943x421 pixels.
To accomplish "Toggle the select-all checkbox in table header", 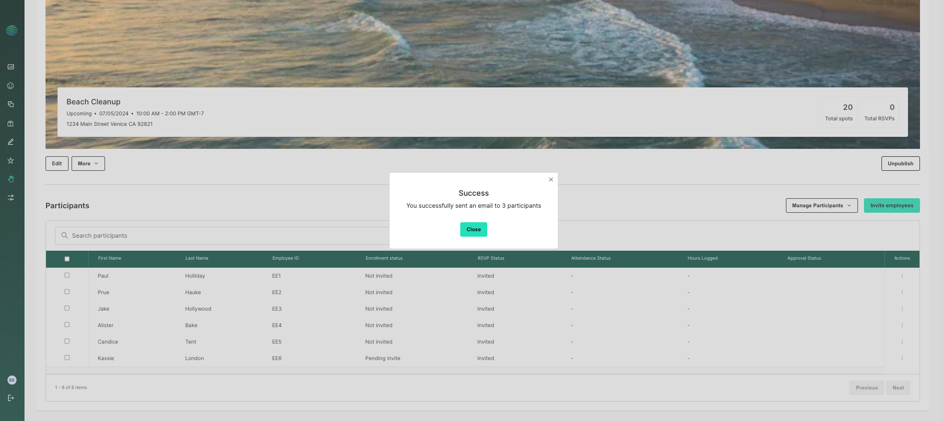I will point(67,259).
